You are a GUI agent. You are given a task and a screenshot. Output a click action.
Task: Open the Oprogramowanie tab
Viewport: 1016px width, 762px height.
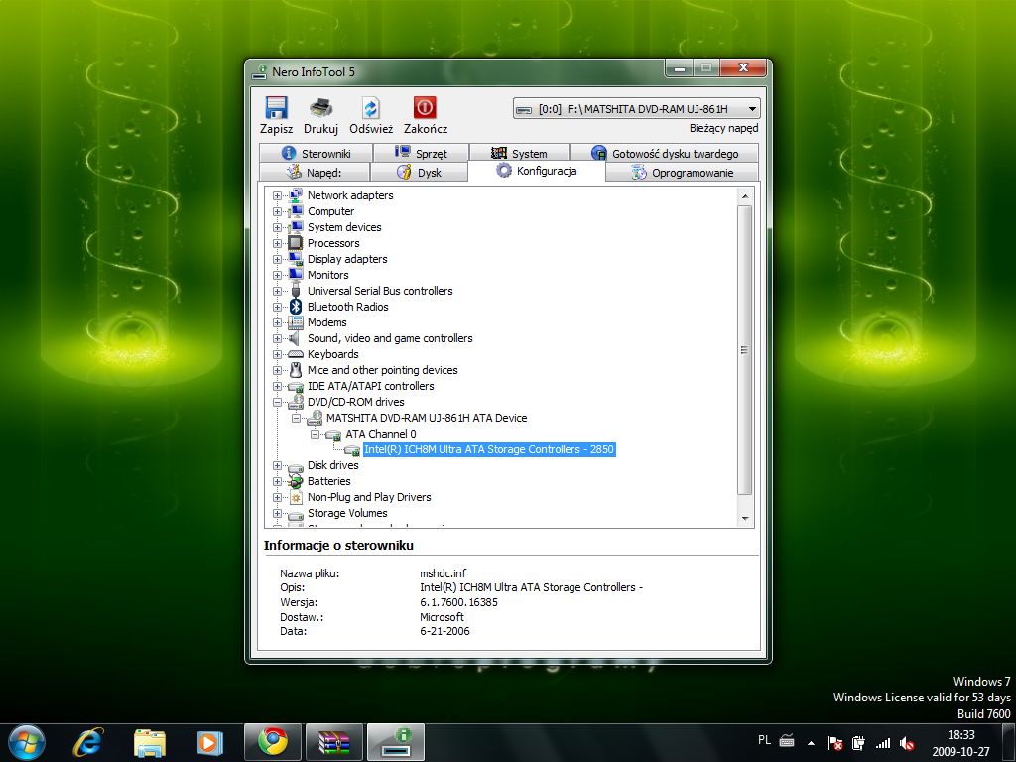[x=683, y=173]
